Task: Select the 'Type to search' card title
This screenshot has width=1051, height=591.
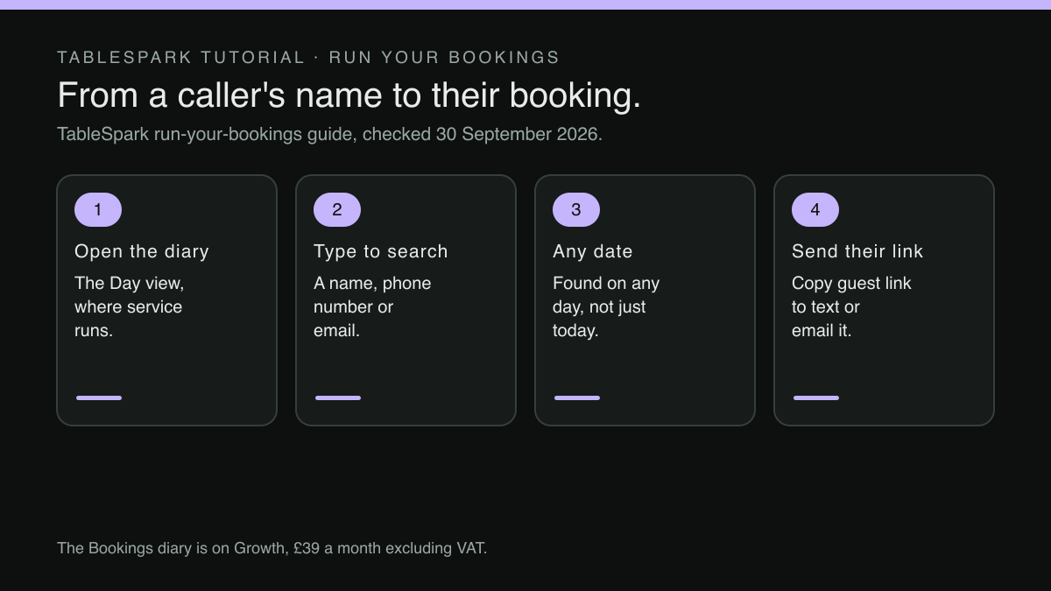Action: click(381, 251)
